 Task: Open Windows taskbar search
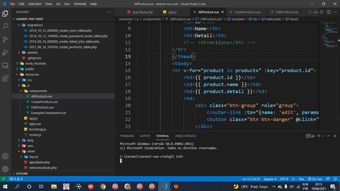[18, 186]
